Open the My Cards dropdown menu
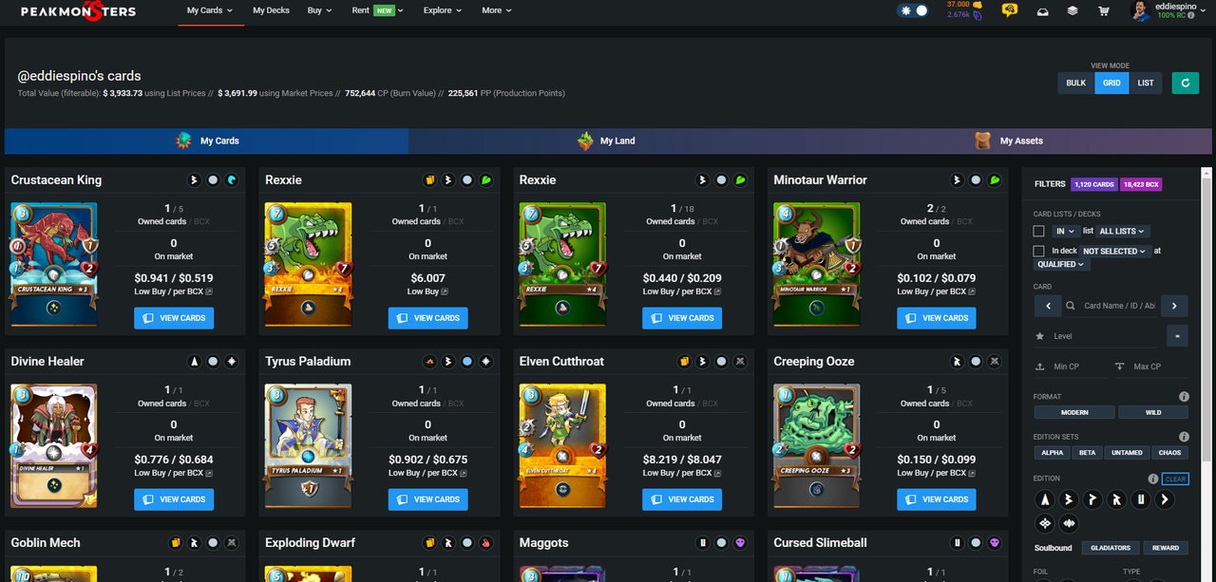The image size is (1216, 582). [x=210, y=10]
